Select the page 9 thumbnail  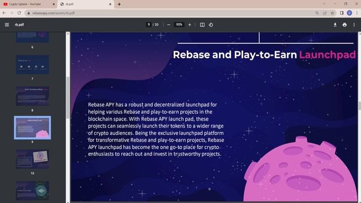point(32,128)
